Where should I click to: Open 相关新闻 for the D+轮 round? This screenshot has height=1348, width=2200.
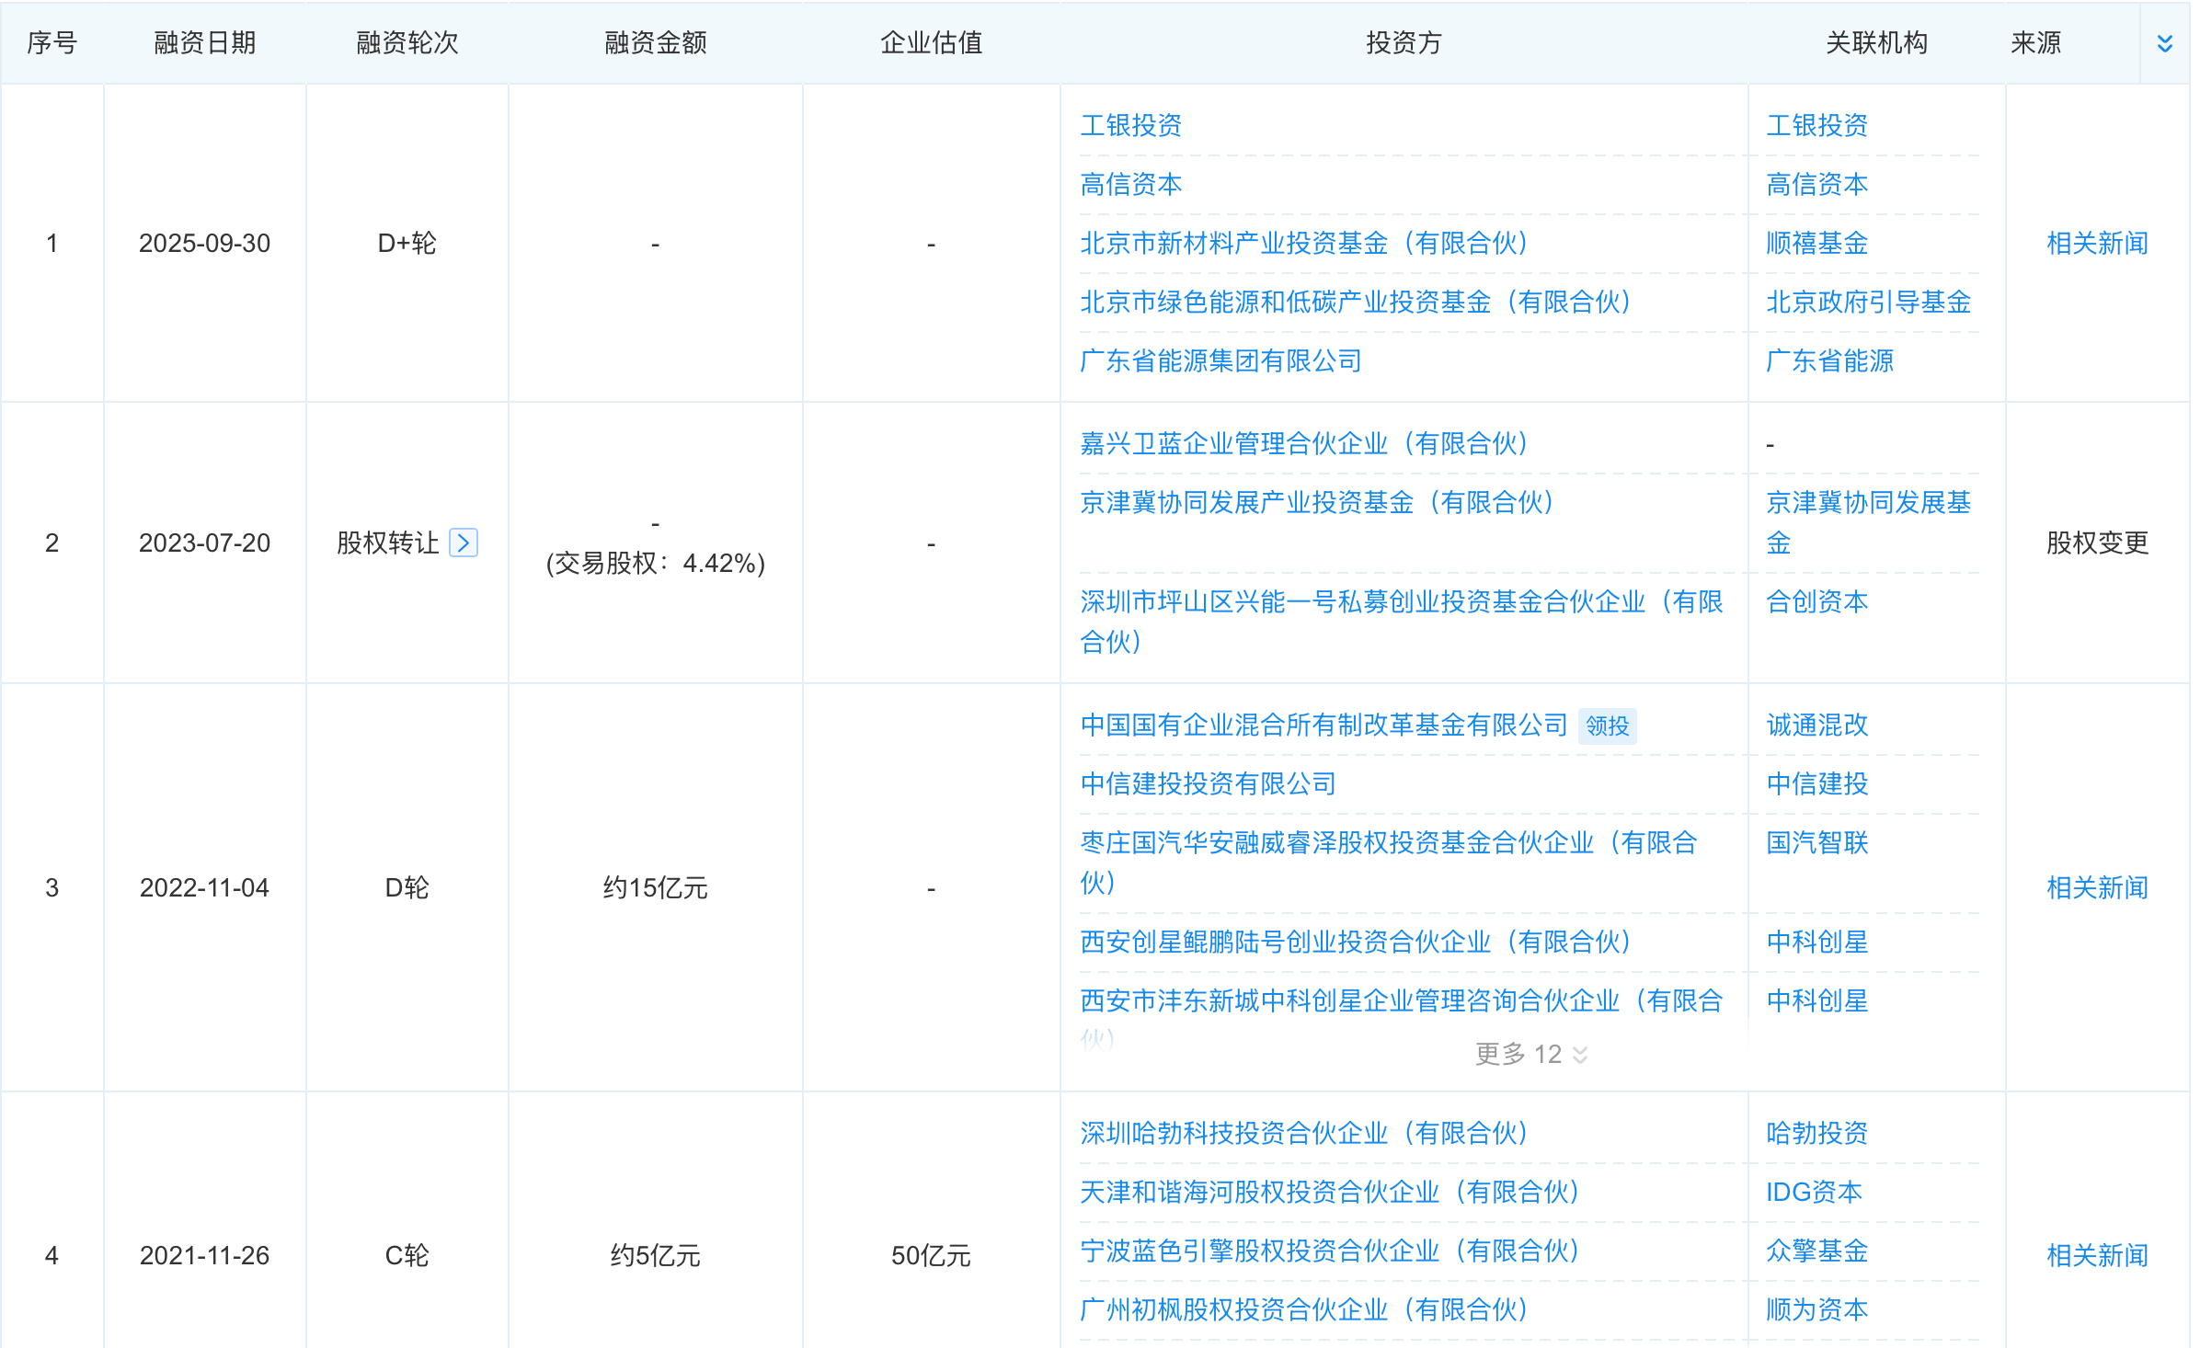pyautogui.click(x=2096, y=243)
